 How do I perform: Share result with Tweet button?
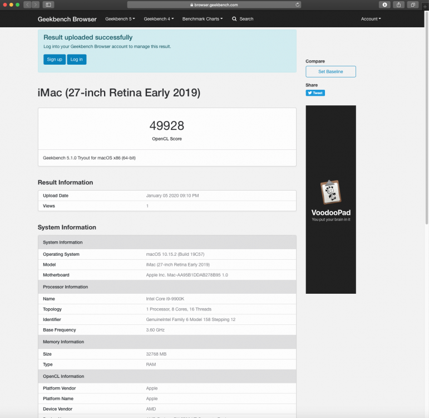click(315, 93)
